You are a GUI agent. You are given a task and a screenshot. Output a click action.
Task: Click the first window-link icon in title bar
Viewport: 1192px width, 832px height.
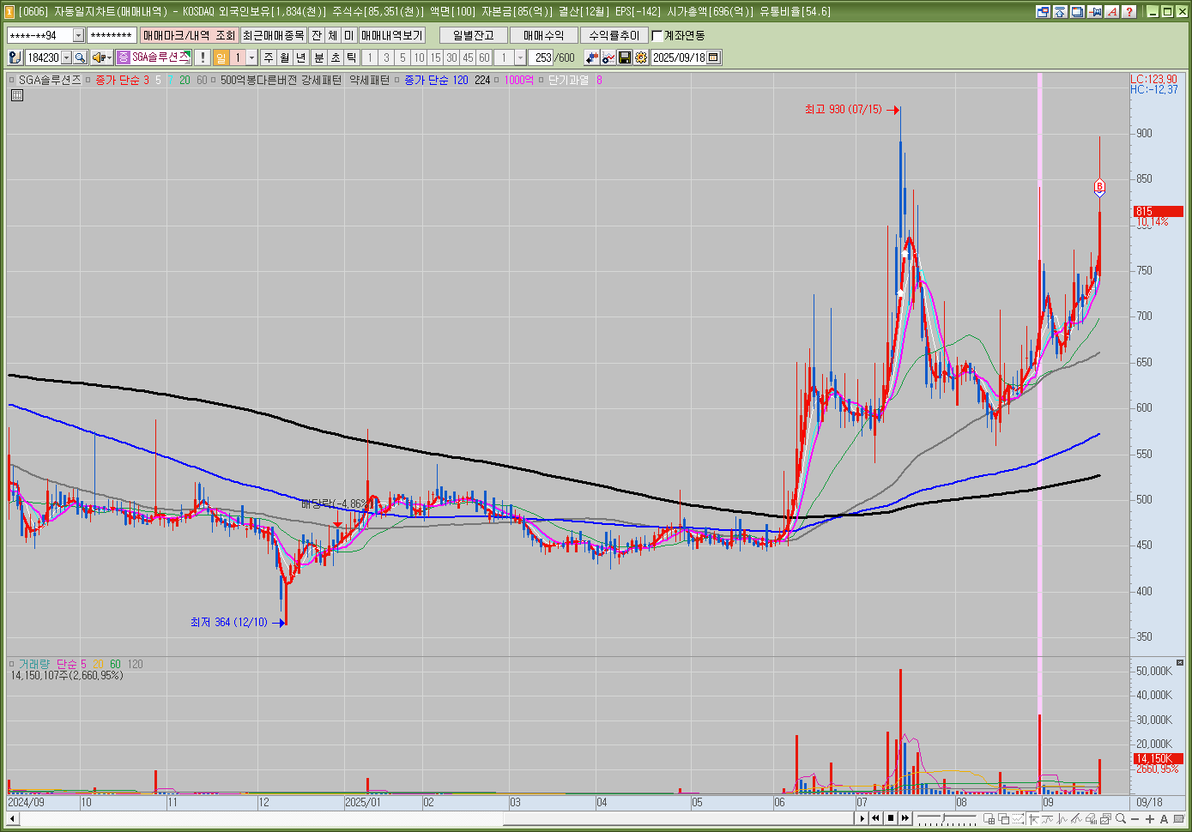coord(1043,11)
